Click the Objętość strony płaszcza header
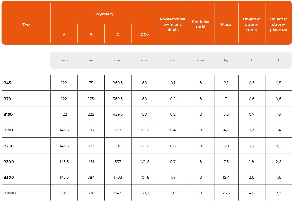The image size is (293, 204). point(278,24)
